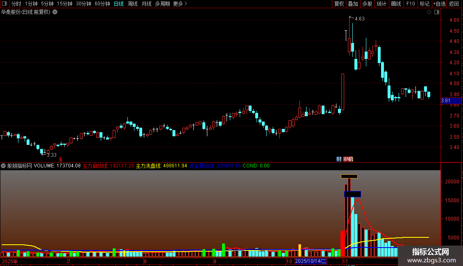This screenshot has height=266, width=463.
Task: Click month 8 on the timeline
Action: tap(145, 261)
